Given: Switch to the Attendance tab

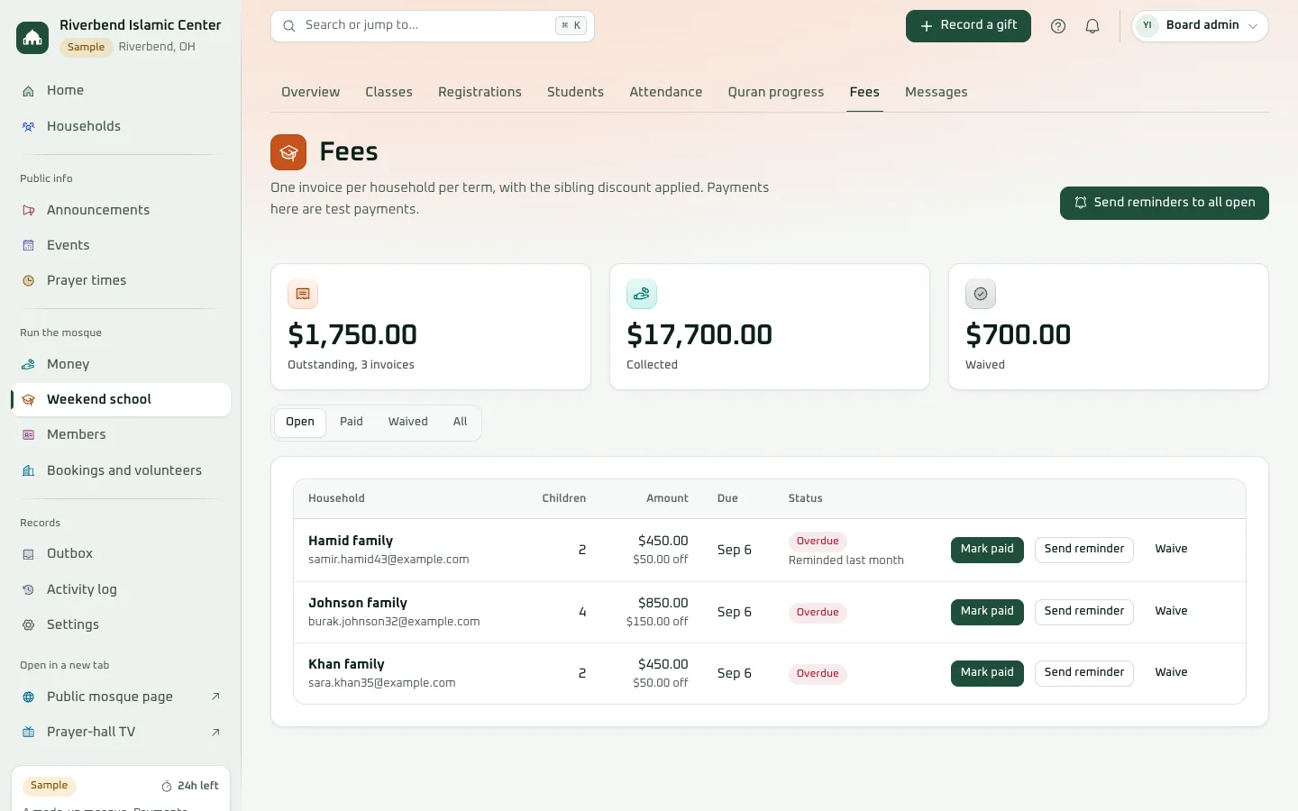Looking at the screenshot, I should (x=666, y=92).
